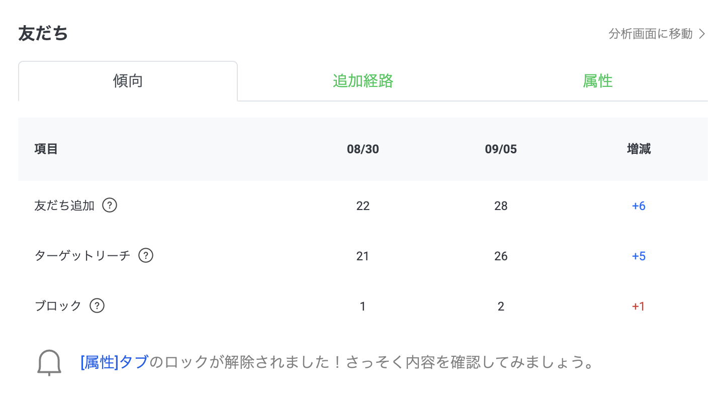Follow the blue [属性]タブ link
Image resolution: width=725 pixels, height=402 pixels.
point(115,362)
